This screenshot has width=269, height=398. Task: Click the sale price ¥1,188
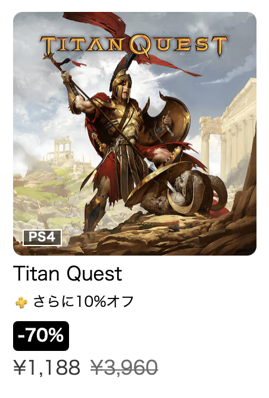[47, 367]
